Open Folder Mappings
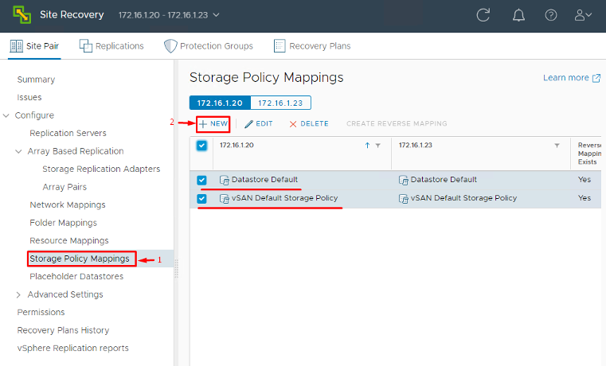Screen dimensions: 606x366 64,223
